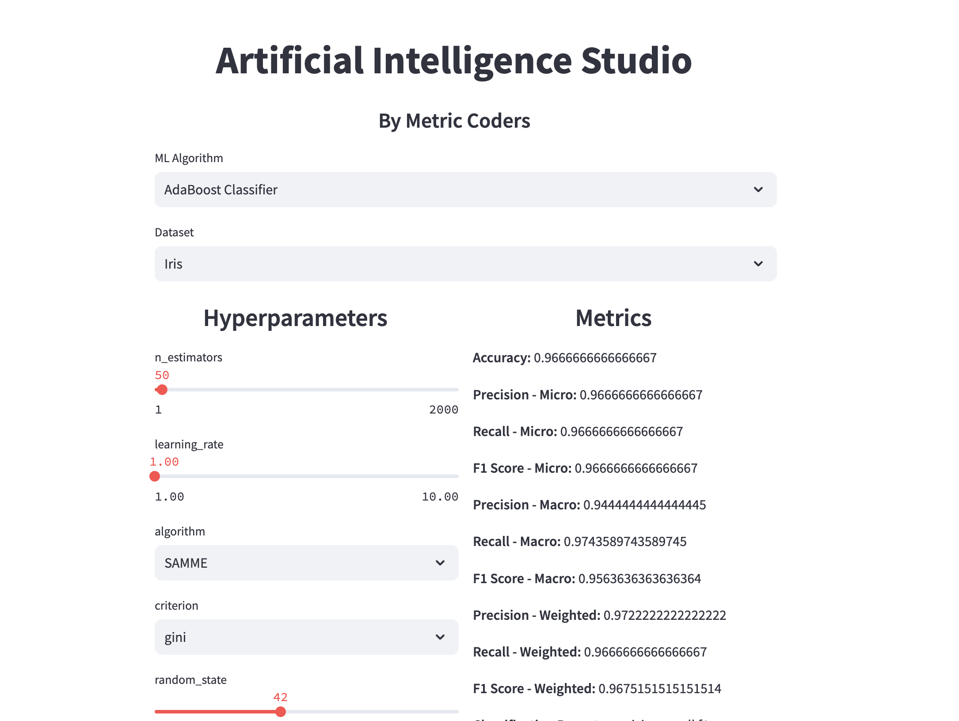Click the random_state slider handle at 42
This screenshot has width=959, height=721.
[x=280, y=712]
